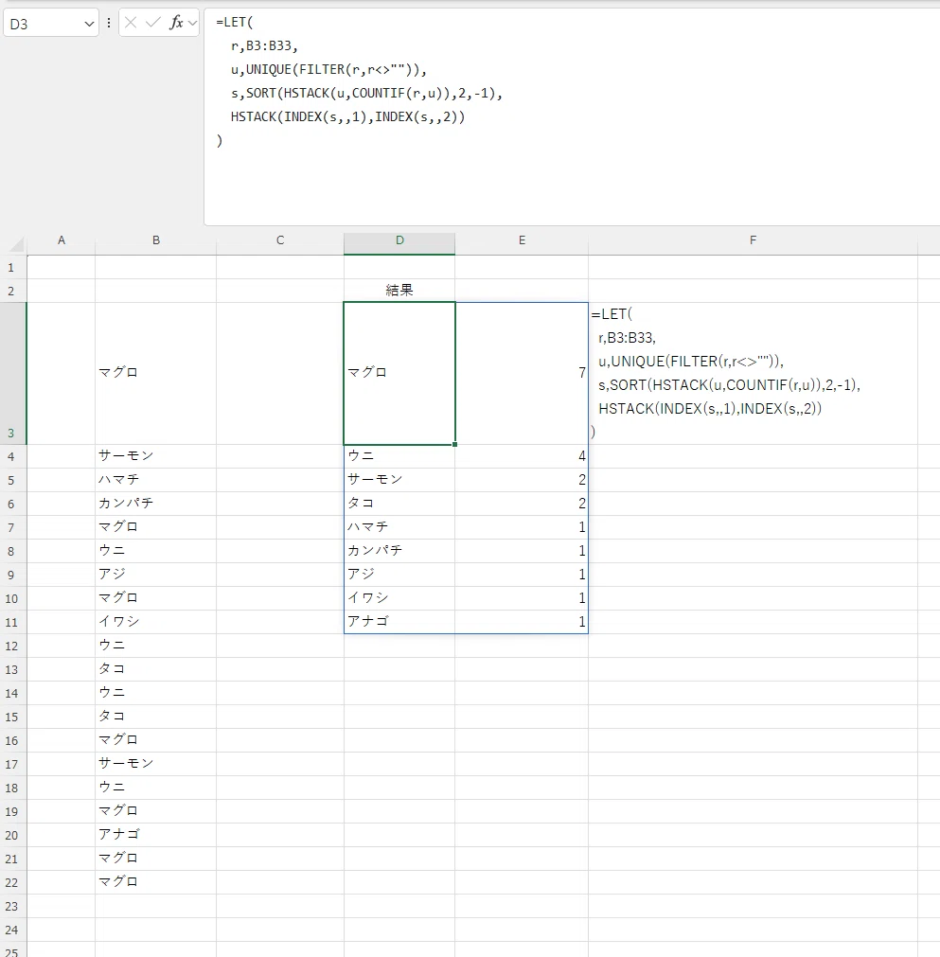Click cell F3 with LET formula text

click(x=753, y=374)
